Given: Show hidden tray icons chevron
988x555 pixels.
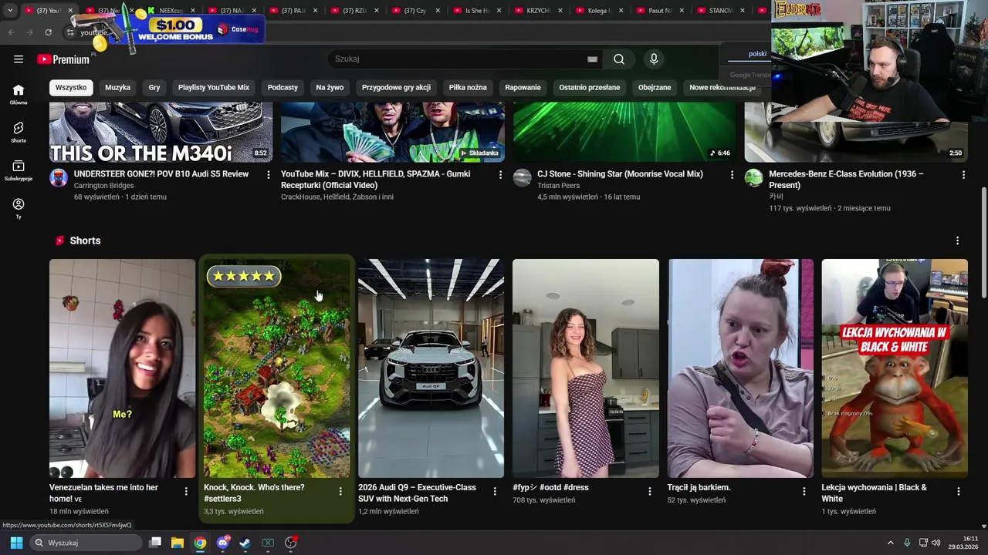Looking at the screenshot, I should pyautogui.click(x=890, y=543).
